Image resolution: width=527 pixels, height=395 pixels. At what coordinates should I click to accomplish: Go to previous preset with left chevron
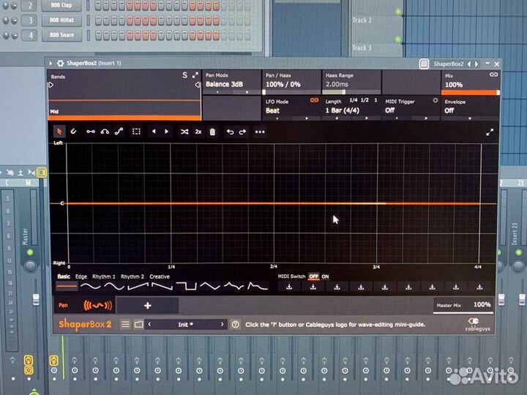(149, 325)
